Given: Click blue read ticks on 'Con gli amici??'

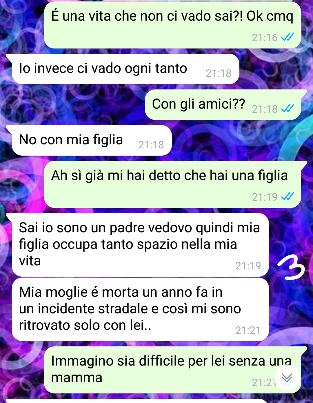Looking at the screenshot, I should pos(288,109).
